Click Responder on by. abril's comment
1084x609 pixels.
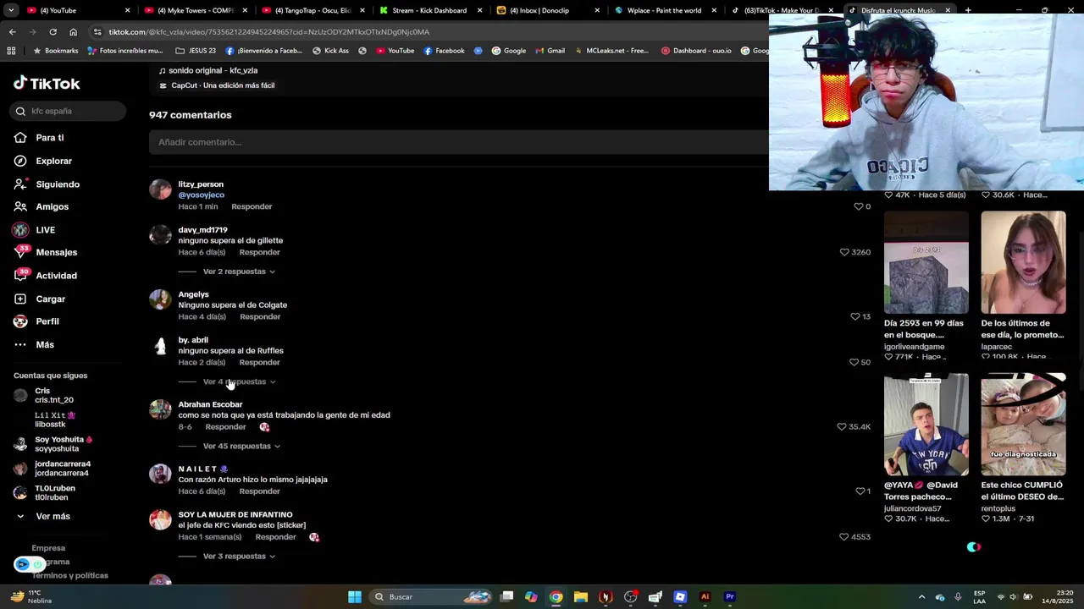tap(259, 362)
